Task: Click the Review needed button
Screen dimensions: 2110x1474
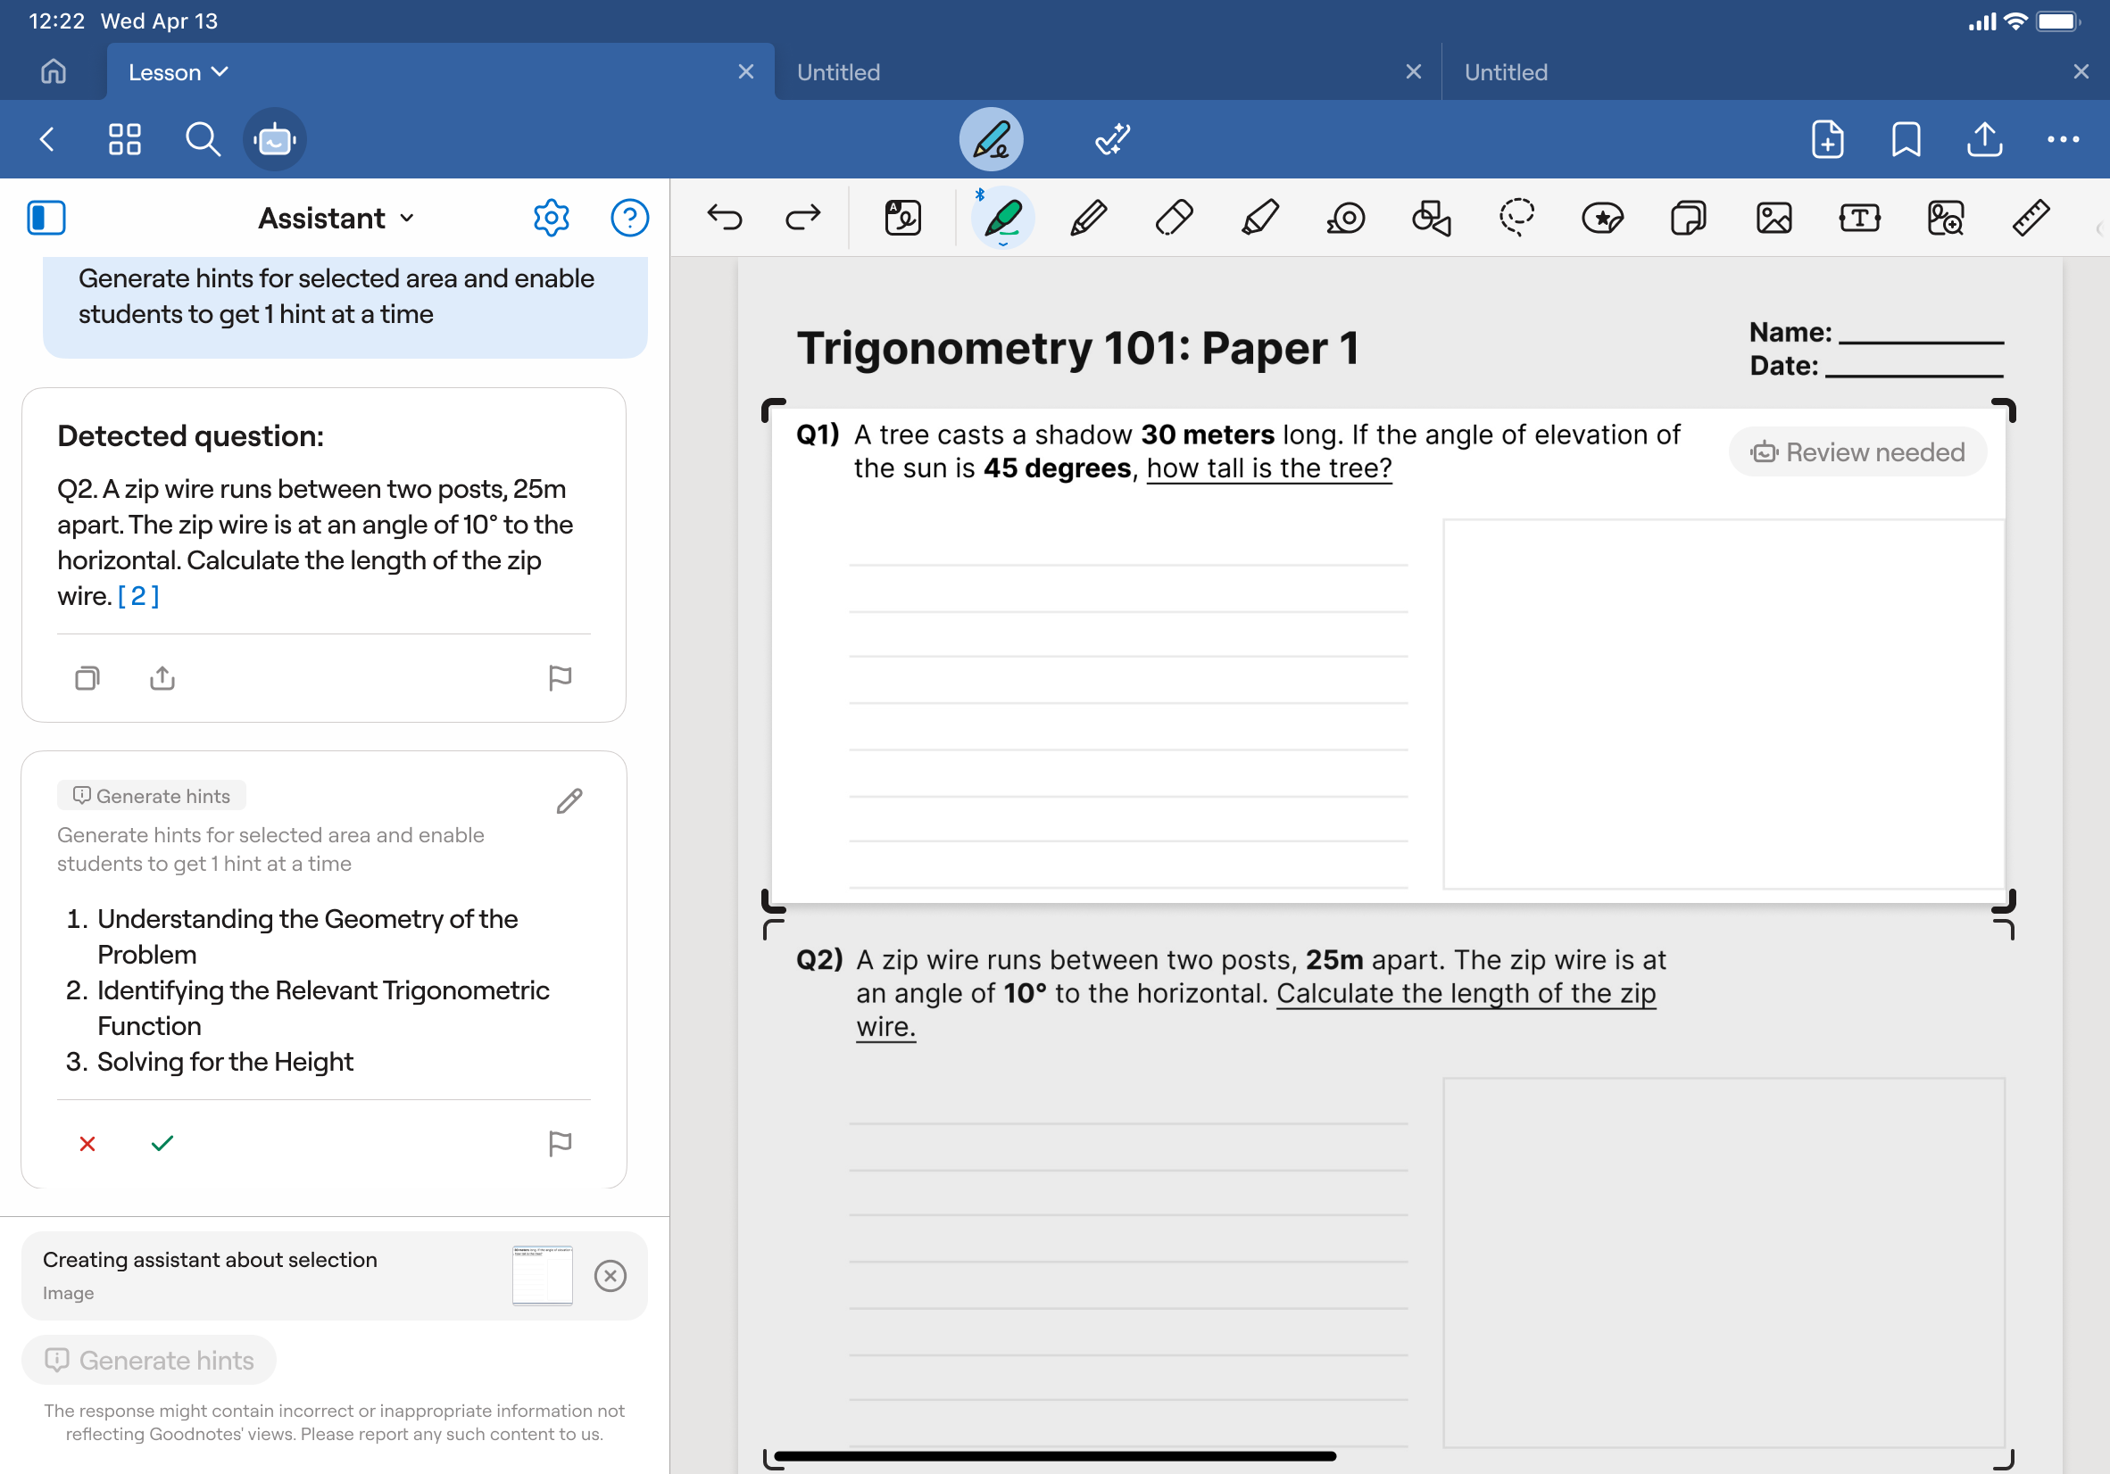Action: pos(1857,452)
